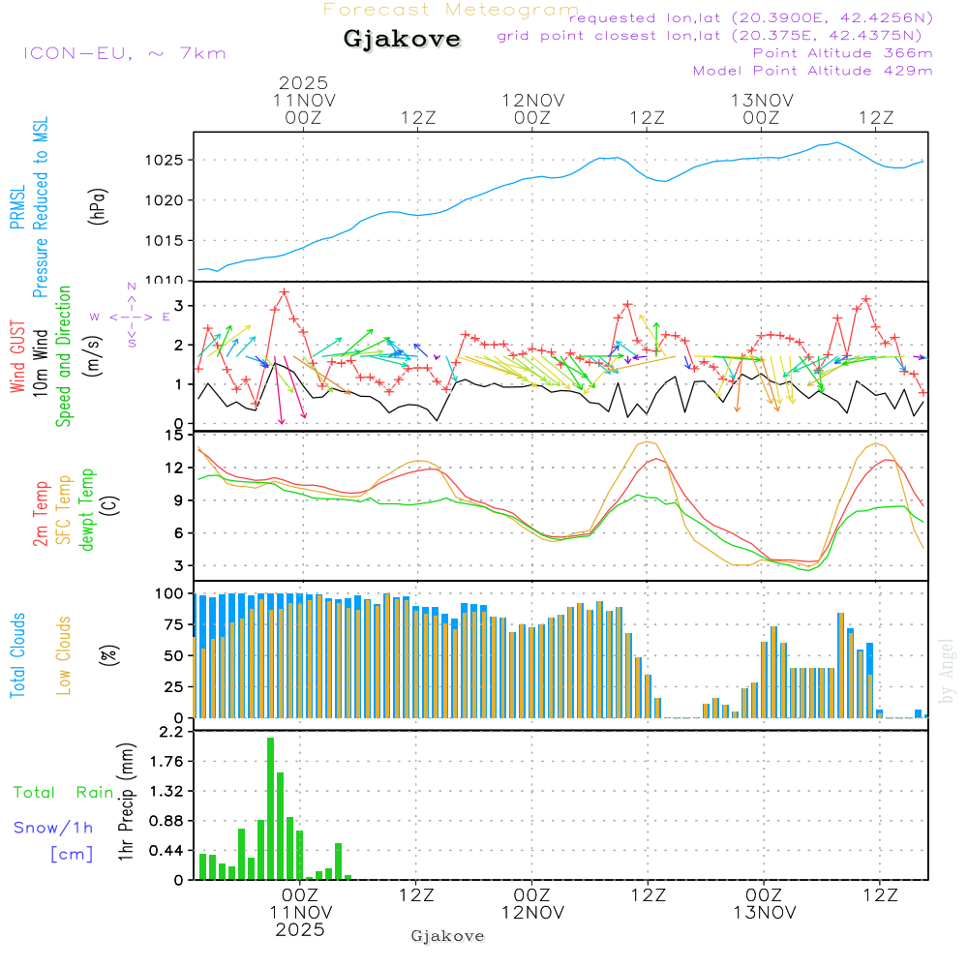
Task: Click the green Total Rain legend label
Action: pyautogui.click(x=63, y=793)
